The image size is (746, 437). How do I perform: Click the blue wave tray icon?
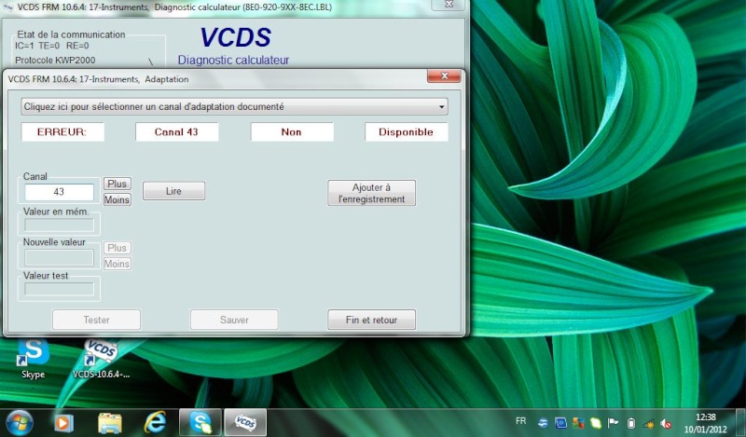click(x=543, y=423)
